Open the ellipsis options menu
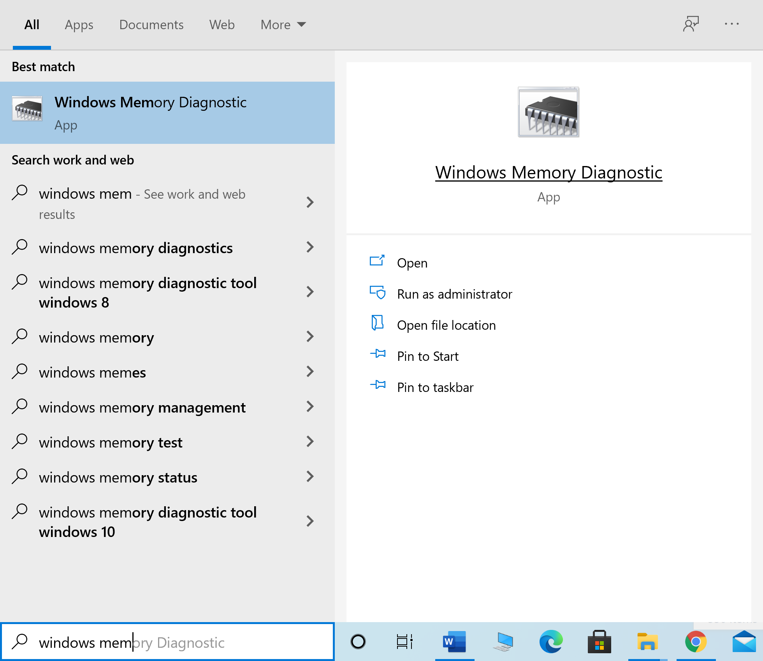 tap(731, 24)
